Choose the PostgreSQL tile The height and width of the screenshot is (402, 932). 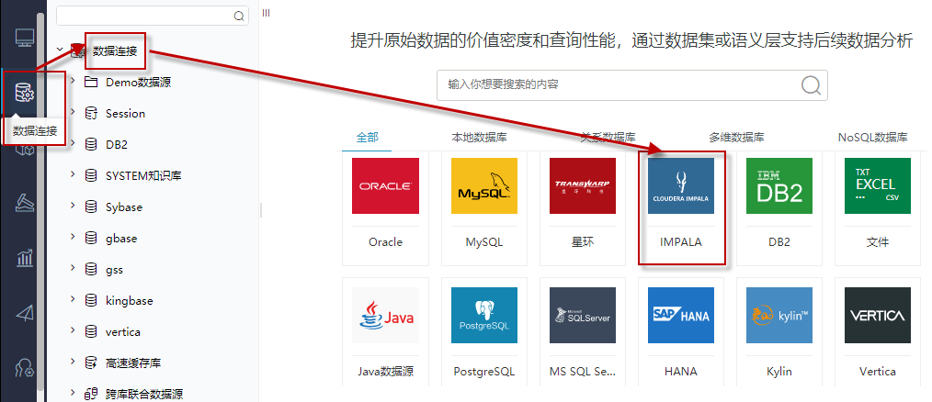(483, 332)
